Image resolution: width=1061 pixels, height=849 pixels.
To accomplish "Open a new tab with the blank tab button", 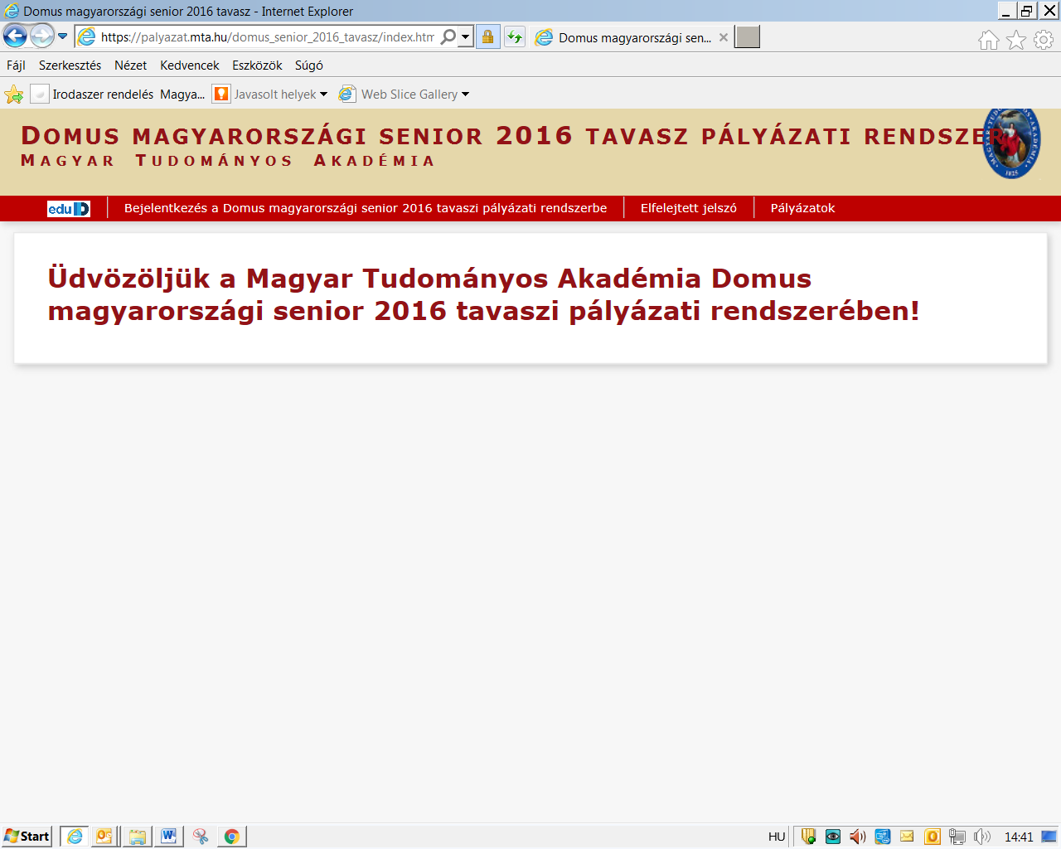I will coord(747,37).
